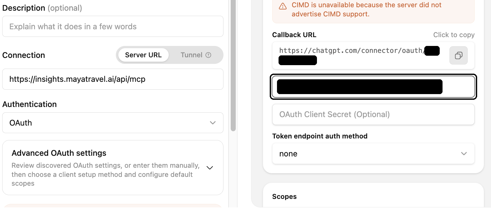Viewport: 491px width, 214px height.
Task: Expand Advanced OAuth settings chevron
Action: coord(210,168)
